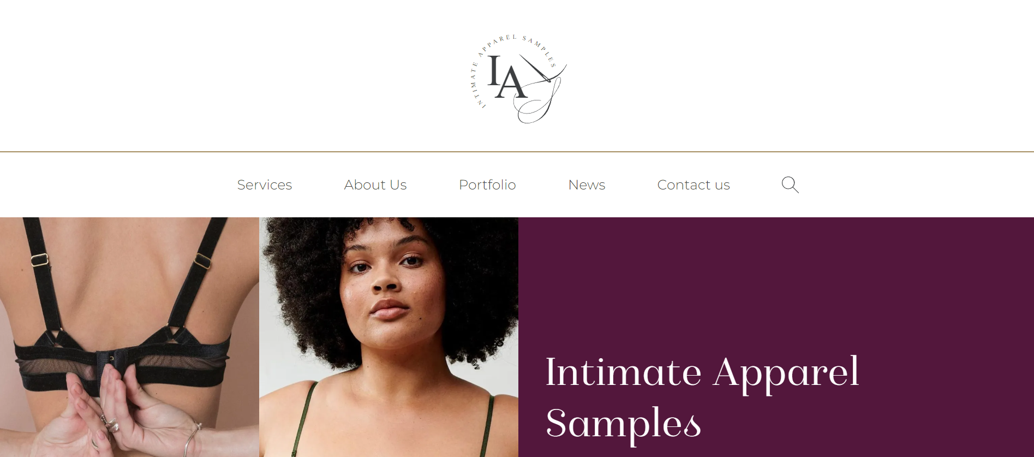Select the News navigation item
This screenshot has height=457, width=1034.
tap(587, 185)
